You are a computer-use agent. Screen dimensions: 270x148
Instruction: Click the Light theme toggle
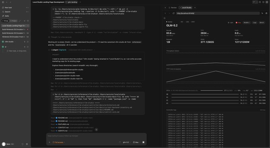(x=230, y=23)
